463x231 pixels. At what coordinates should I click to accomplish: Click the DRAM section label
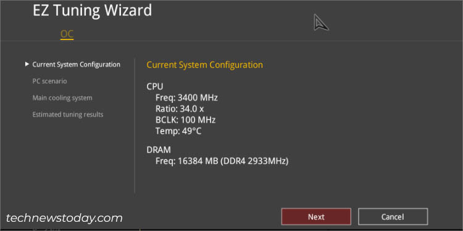(x=159, y=150)
